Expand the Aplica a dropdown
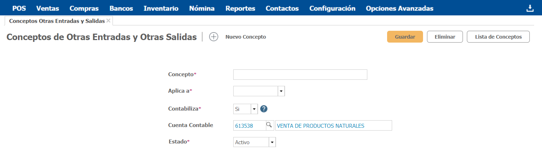 pos(281,91)
